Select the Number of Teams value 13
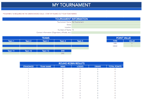Image resolution: width=143 pixels, height=102 pixels. 73,30
